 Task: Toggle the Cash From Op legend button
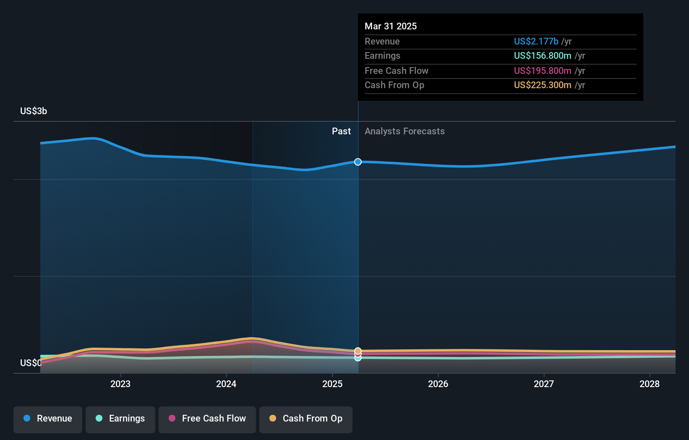(306, 419)
